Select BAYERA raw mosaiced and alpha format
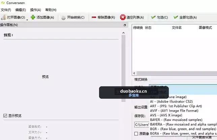The height and width of the screenshot is (140, 217). (x=183, y=124)
